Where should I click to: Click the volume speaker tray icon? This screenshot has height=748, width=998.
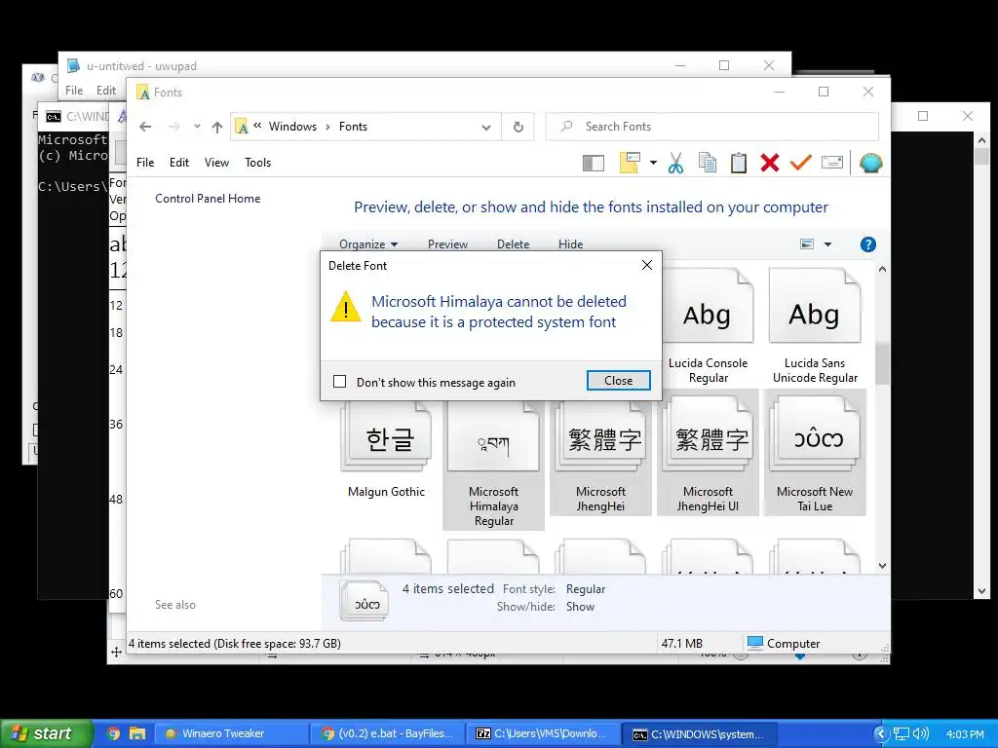click(x=920, y=733)
